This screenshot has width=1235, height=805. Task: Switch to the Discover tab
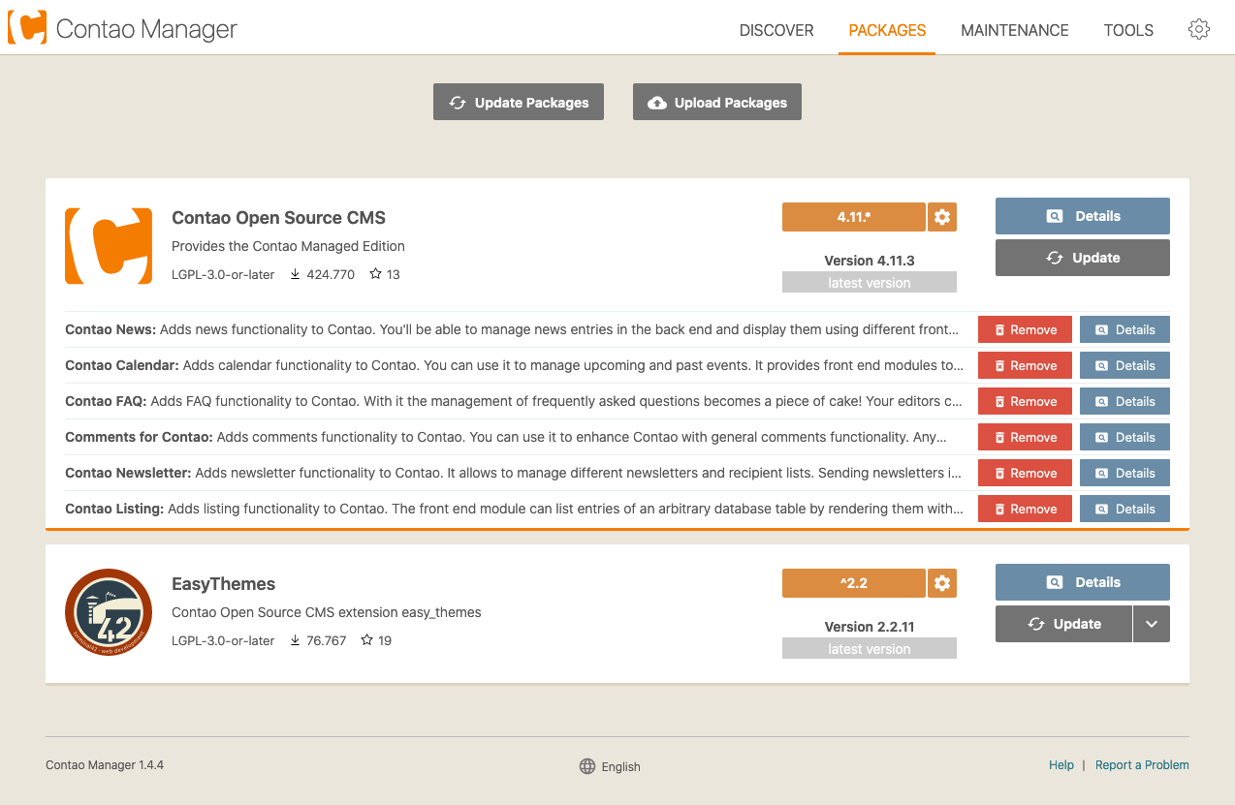click(x=776, y=30)
